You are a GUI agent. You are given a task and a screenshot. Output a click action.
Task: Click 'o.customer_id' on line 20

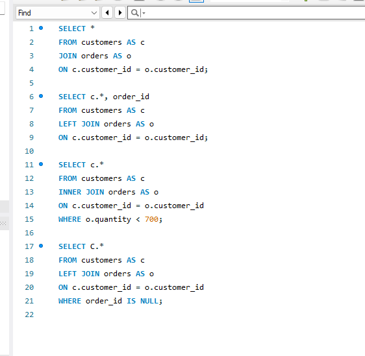coord(174,287)
